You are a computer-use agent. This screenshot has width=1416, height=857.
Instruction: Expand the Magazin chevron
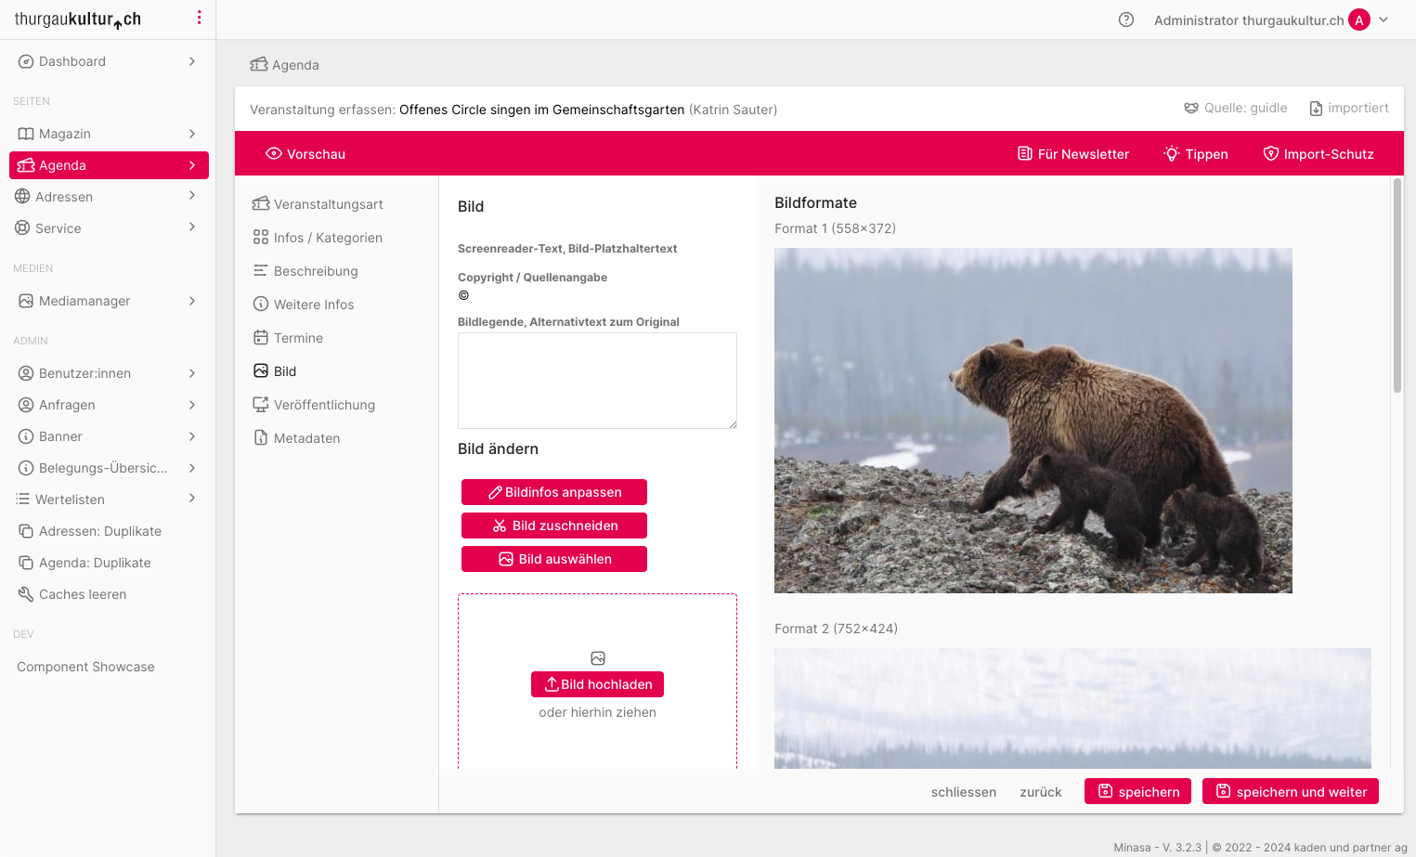192,134
